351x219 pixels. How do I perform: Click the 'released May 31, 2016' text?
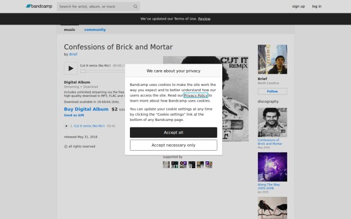point(81,137)
